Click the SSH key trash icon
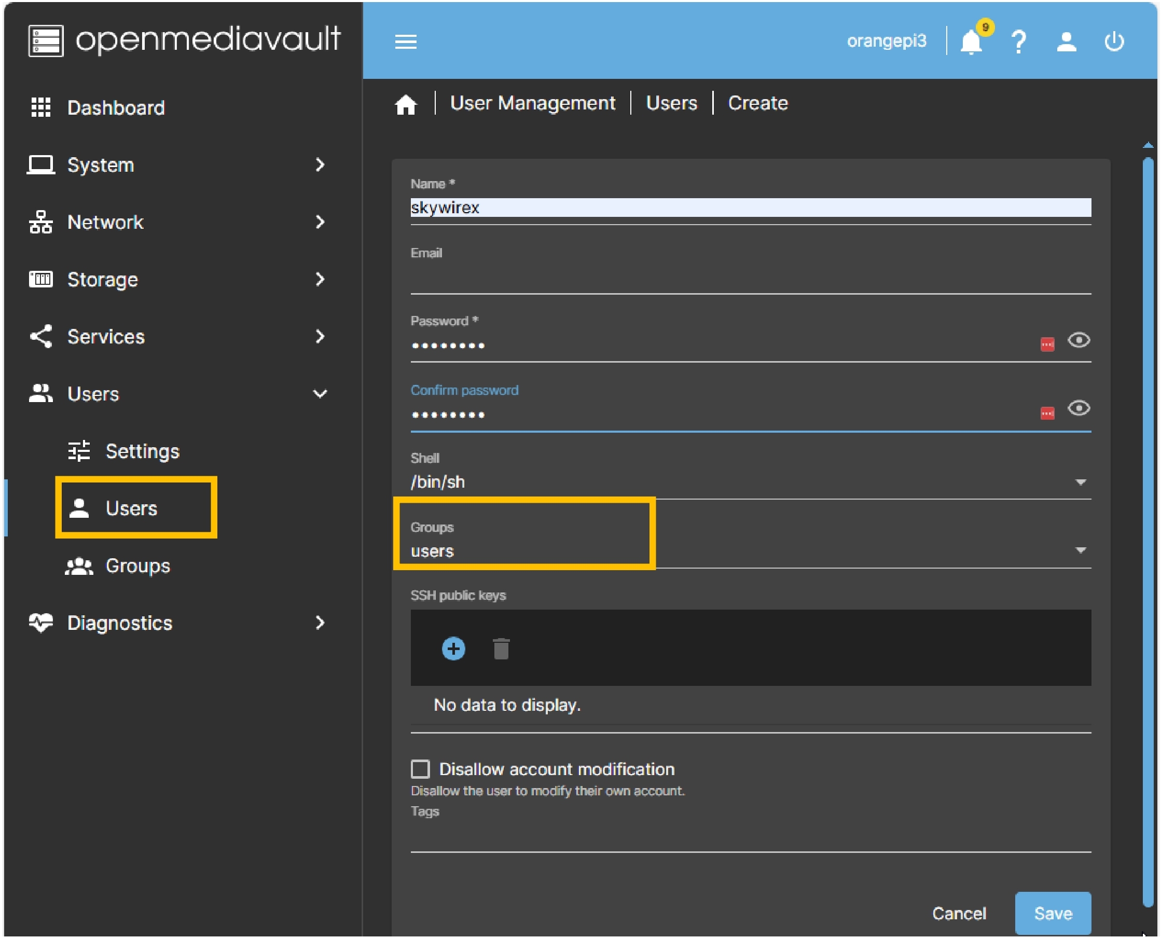 point(501,649)
